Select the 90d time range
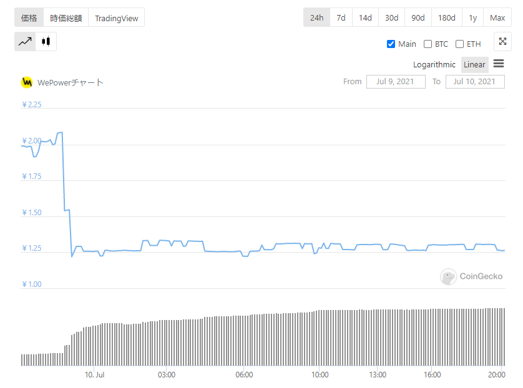523x388 pixels. click(x=418, y=17)
